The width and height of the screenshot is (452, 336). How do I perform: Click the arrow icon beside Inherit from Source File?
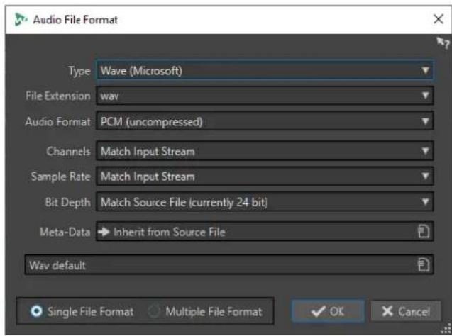[x=104, y=232]
